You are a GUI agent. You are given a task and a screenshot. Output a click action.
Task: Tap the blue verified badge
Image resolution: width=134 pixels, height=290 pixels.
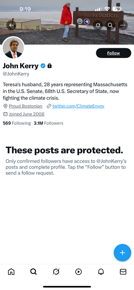click(x=43, y=66)
